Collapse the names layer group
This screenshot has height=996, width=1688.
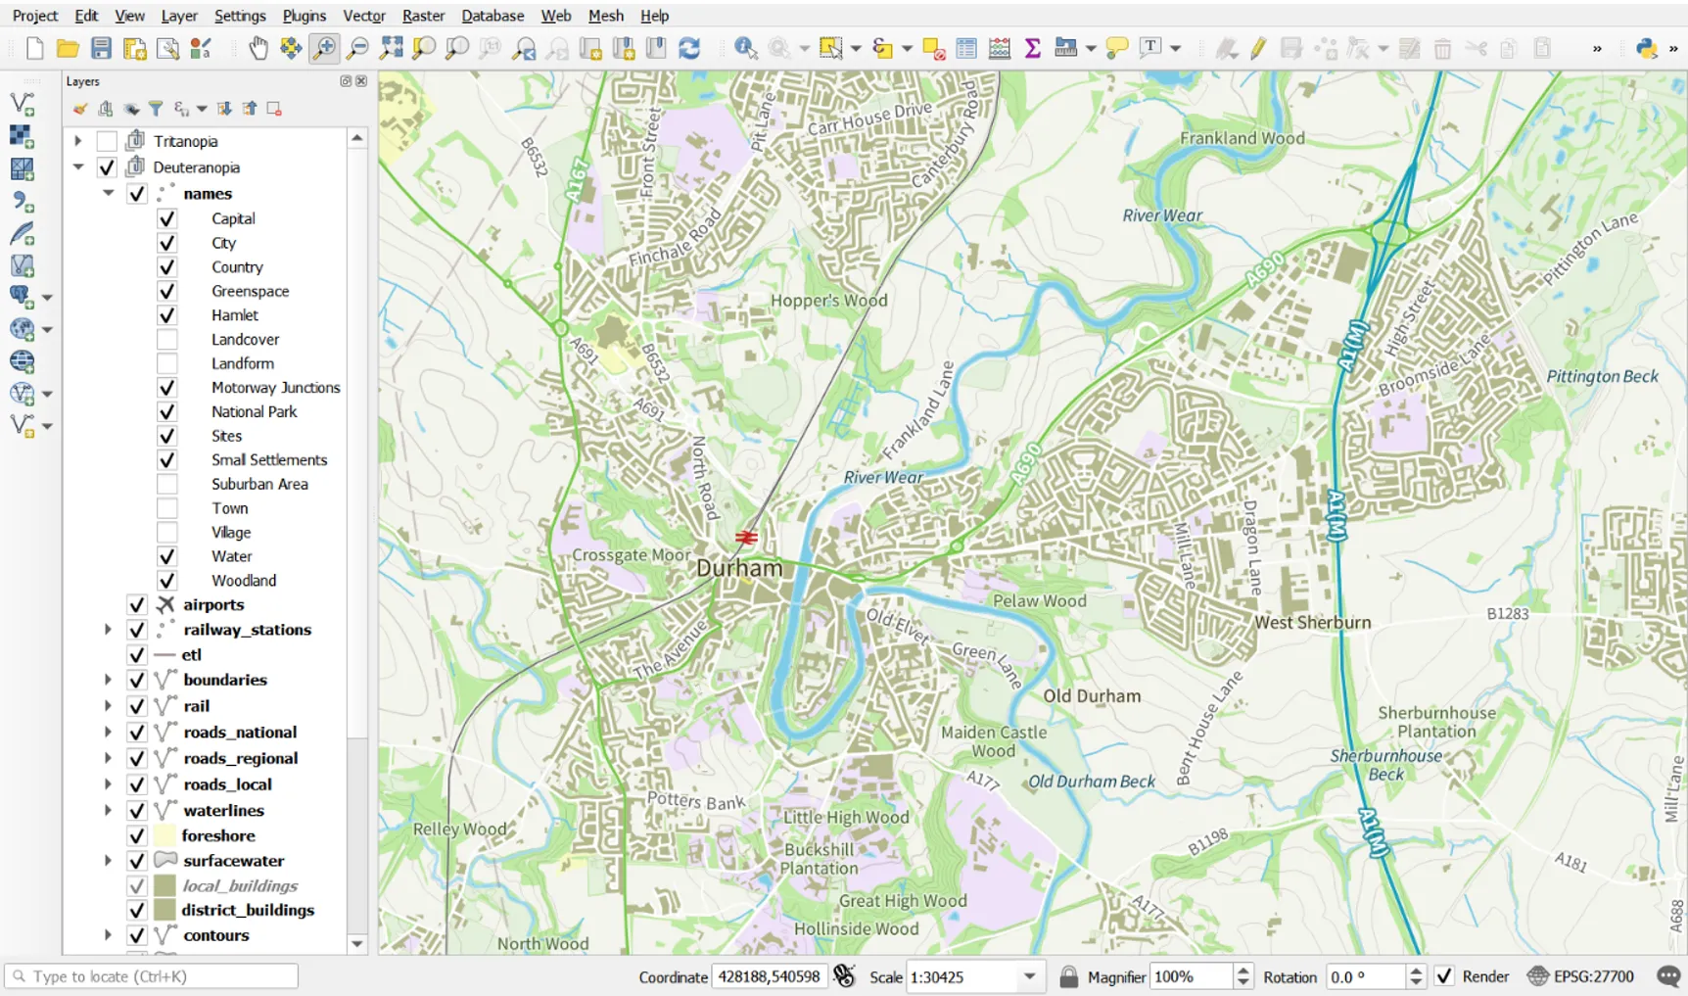[109, 193]
